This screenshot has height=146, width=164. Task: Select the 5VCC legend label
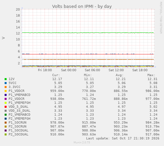13,83
